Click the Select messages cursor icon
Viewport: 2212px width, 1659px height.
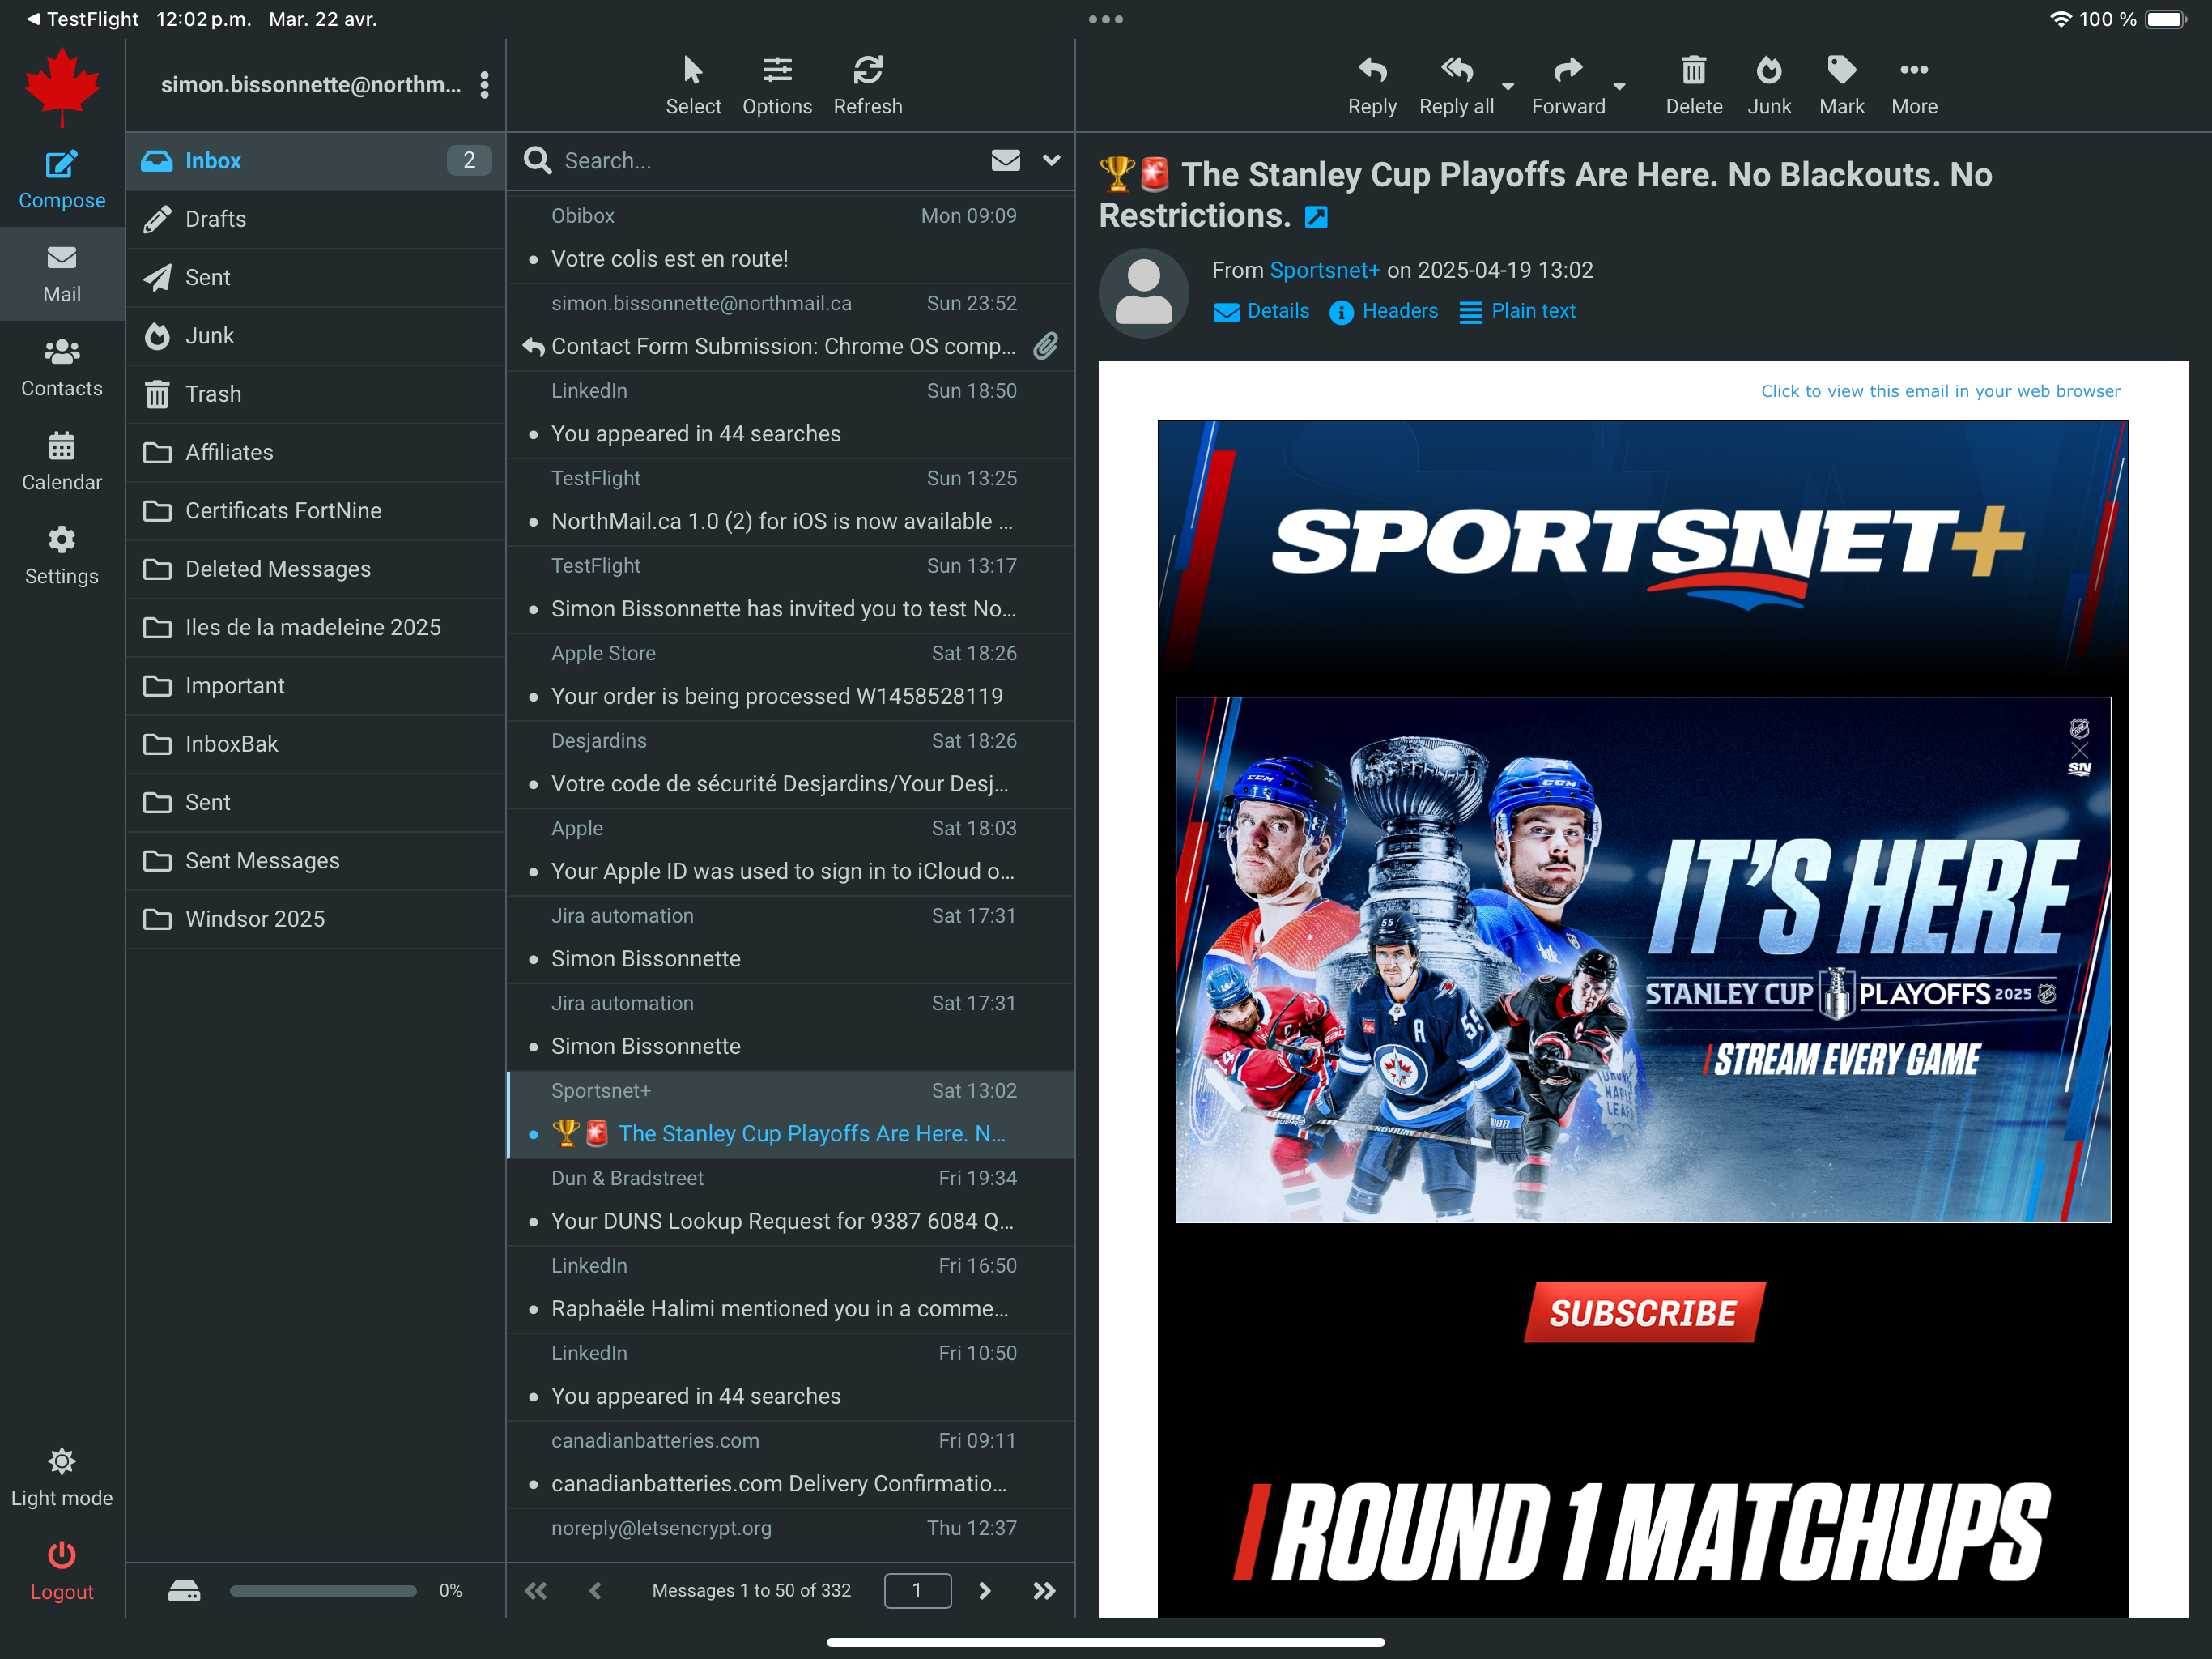(693, 70)
